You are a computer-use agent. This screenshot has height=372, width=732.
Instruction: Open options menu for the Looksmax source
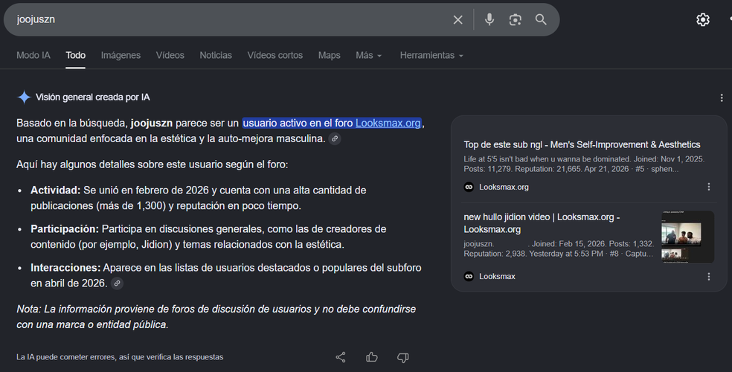(709, 276)
